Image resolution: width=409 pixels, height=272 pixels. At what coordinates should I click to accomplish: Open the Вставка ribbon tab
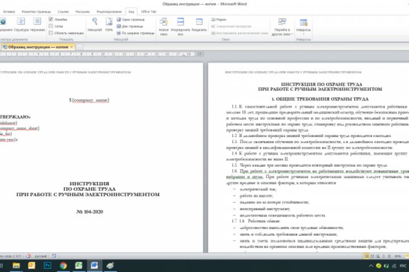(9, 12)
